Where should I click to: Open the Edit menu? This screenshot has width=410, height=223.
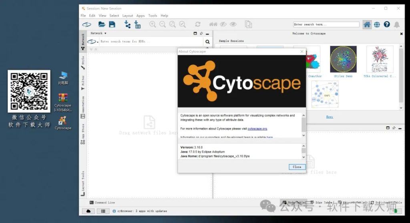tap(92, 16)
